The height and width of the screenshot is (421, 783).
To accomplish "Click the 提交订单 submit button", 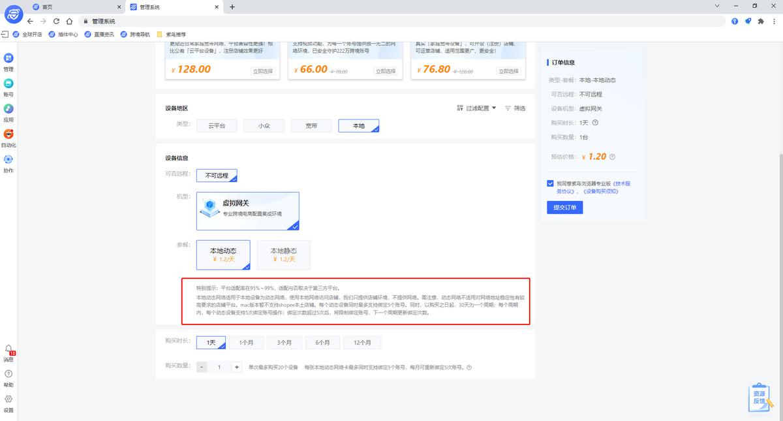I will point(564,207).
